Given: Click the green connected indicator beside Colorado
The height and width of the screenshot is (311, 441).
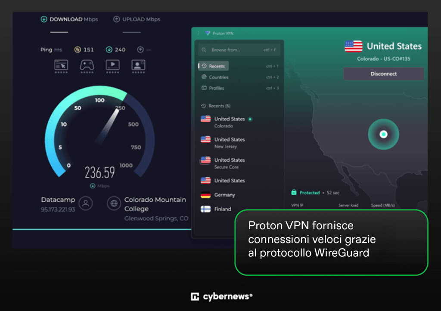Looking at the screenshot, I should [250, 119].
